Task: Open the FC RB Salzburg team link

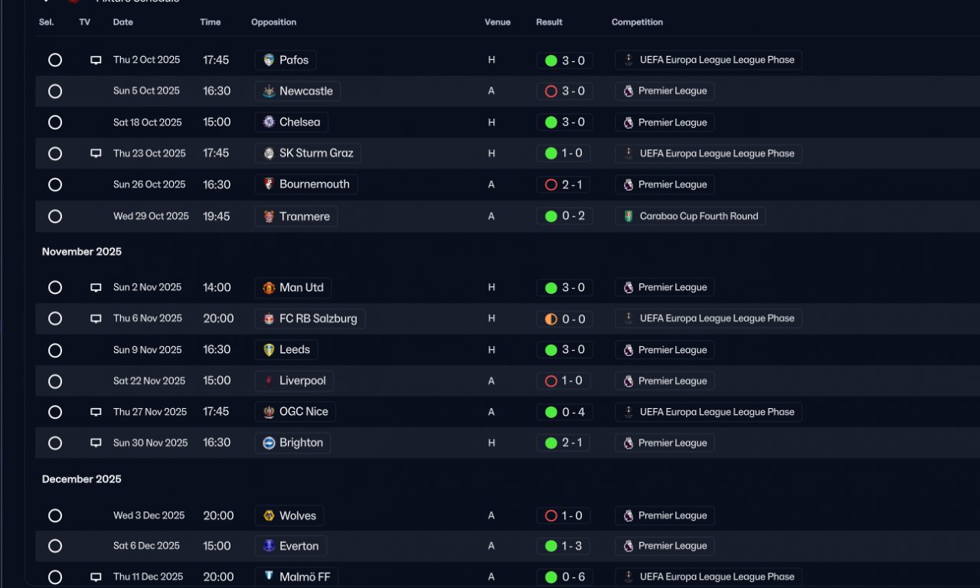Action: pos(310,318)
